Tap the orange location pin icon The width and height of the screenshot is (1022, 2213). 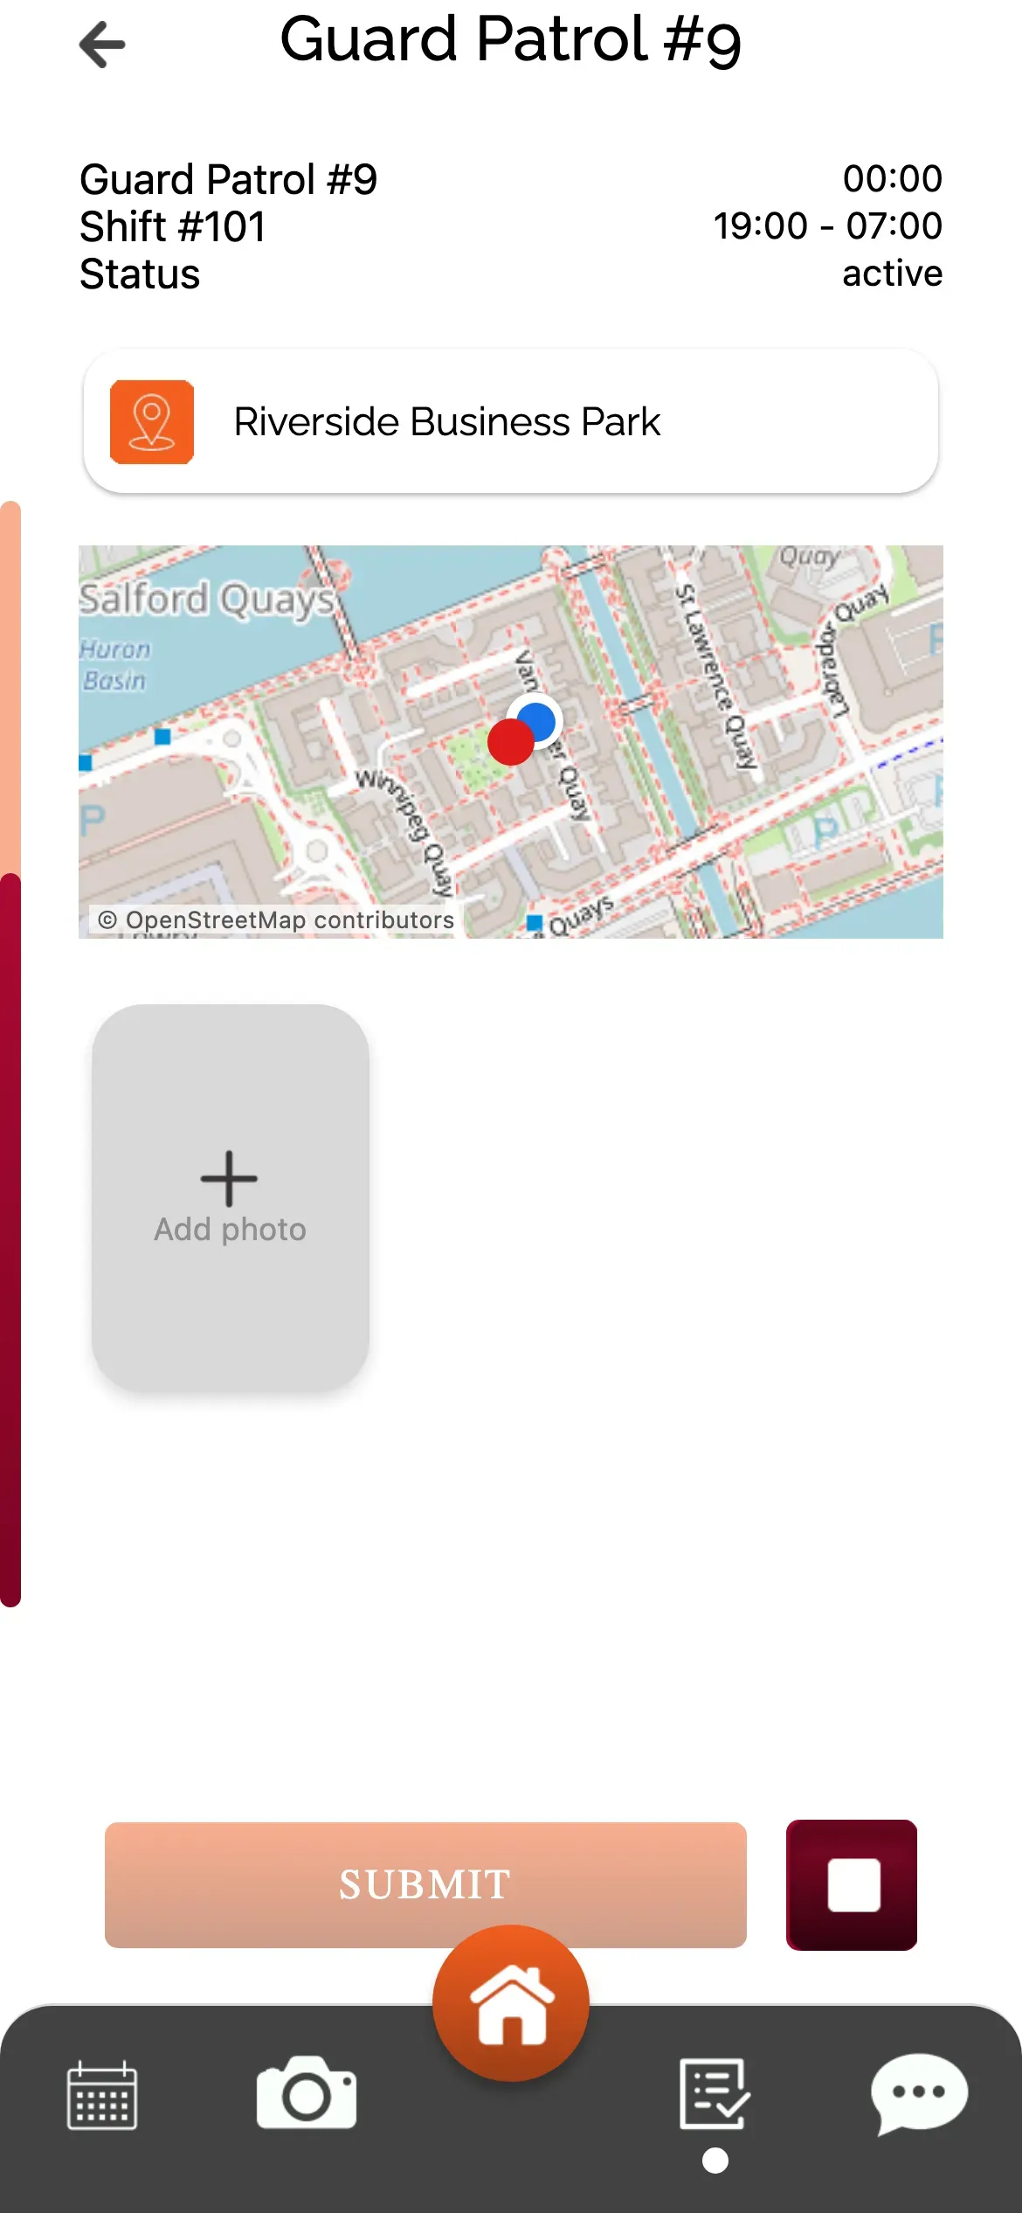[x=152, y=422]
